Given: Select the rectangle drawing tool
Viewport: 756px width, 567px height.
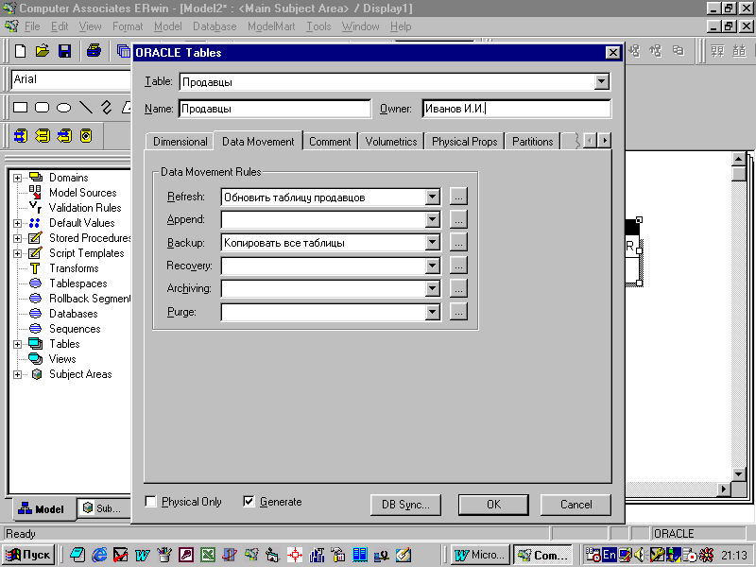Looking at the screenshot, I should 20,107.
